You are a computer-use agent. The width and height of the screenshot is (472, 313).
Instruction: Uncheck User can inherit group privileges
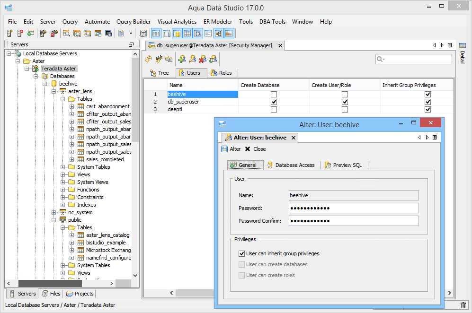pos(241,254)
